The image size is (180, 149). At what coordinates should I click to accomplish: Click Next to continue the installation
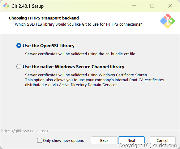tap(131, 140)
